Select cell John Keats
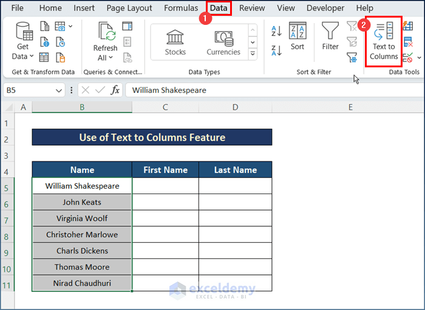 [x=82, y=202]
